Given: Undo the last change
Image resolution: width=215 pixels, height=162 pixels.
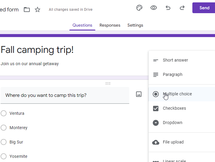Looking at the screenshot, I should click(168, 8).
